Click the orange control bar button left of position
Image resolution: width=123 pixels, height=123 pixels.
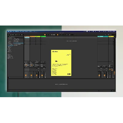click(45, 35)
